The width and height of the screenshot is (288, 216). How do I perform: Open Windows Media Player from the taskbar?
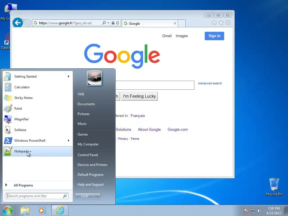(42, 211)
